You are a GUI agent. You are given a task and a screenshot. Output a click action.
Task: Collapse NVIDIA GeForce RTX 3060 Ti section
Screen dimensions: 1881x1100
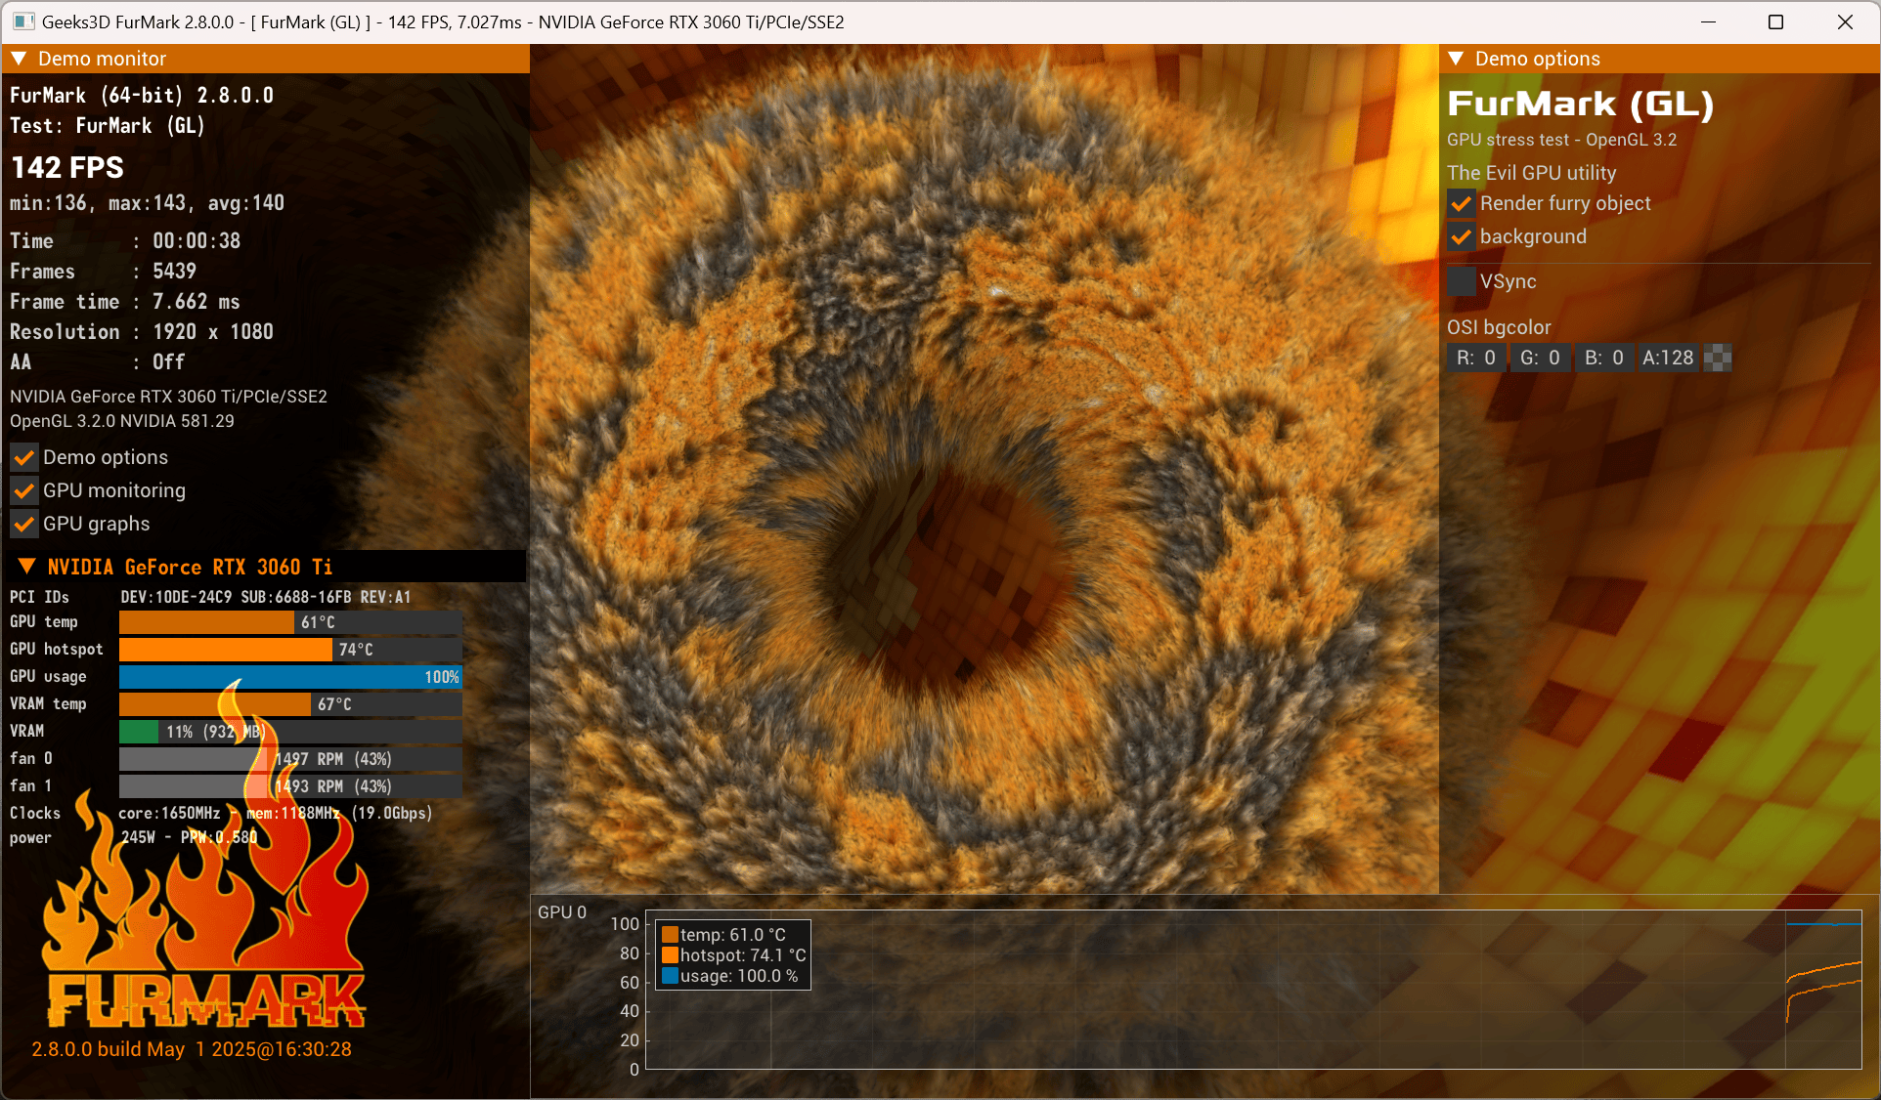pyautogui.click(x=27, y=567)
